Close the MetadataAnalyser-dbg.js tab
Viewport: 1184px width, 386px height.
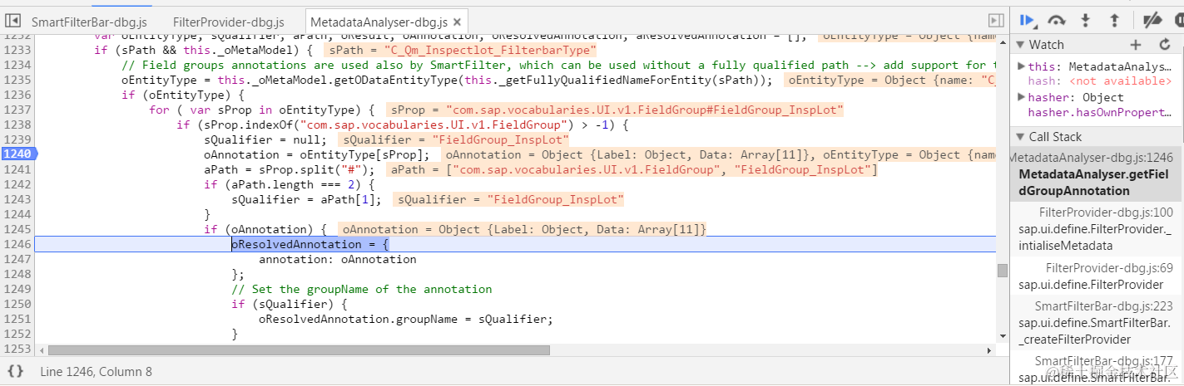[456, 22]
